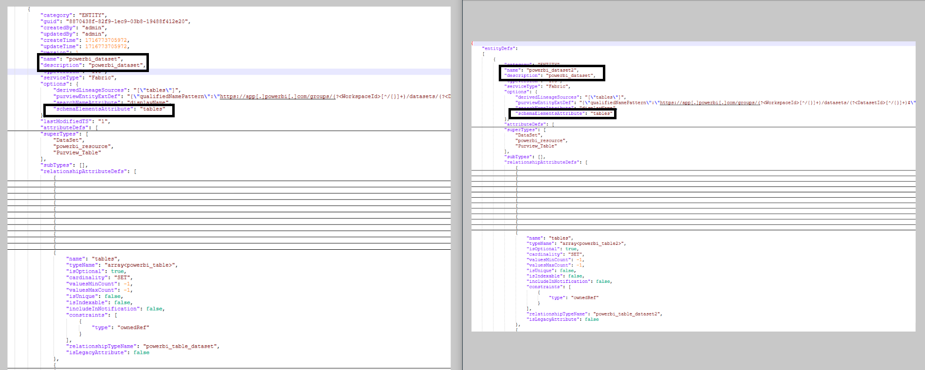Click the "options": { line in left pane

pos(59,84)
